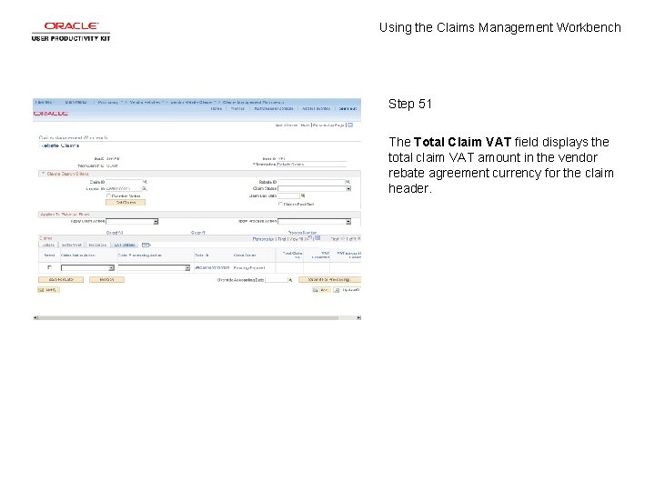Click the Override Accounting Date field
Image resolution: width=655 pixels, height=491 pixels.
pos(277,280)
